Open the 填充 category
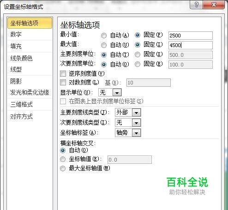This screenshot has height=210, width=228. (30, 46)
